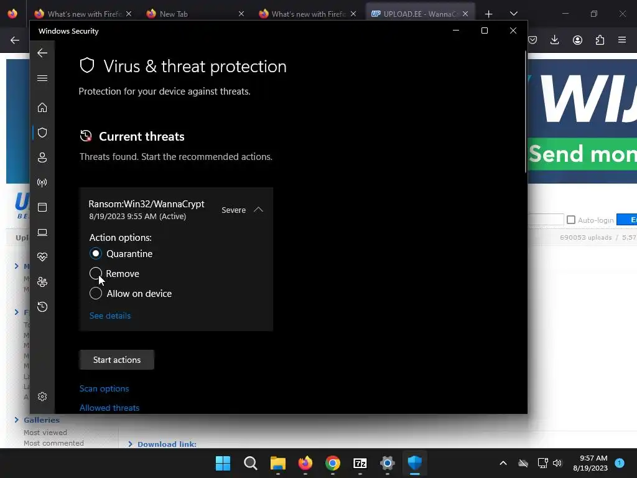Open Firefox downloads panel
This screenshot has width=637, height=478.
[x=554, y=40]
